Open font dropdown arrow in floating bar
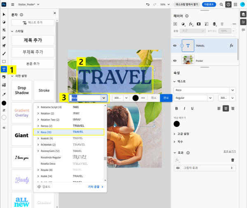 [104, 98]
